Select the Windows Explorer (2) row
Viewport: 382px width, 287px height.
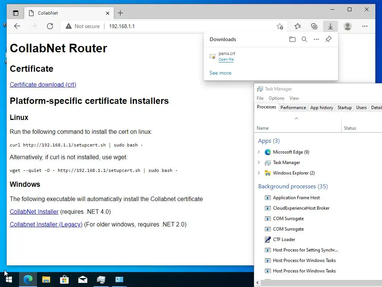pyautogui.click(x=318, y=173)
